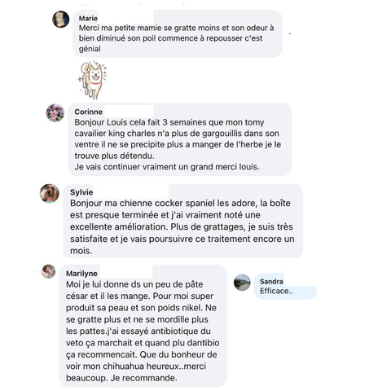Click Sandra's 'Efficace..' comment
The image size is (391, 391).
[x=276, y=291]
